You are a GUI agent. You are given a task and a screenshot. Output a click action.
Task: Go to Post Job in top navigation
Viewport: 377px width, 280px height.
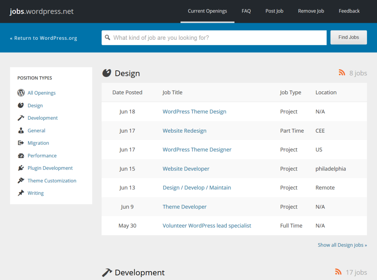274,11
